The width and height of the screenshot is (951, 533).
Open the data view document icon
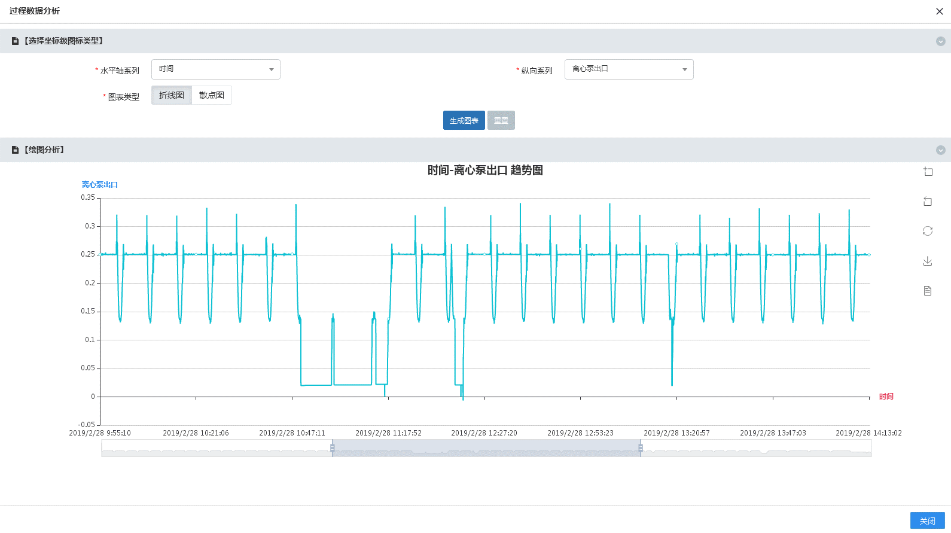[x=928, y=291]
